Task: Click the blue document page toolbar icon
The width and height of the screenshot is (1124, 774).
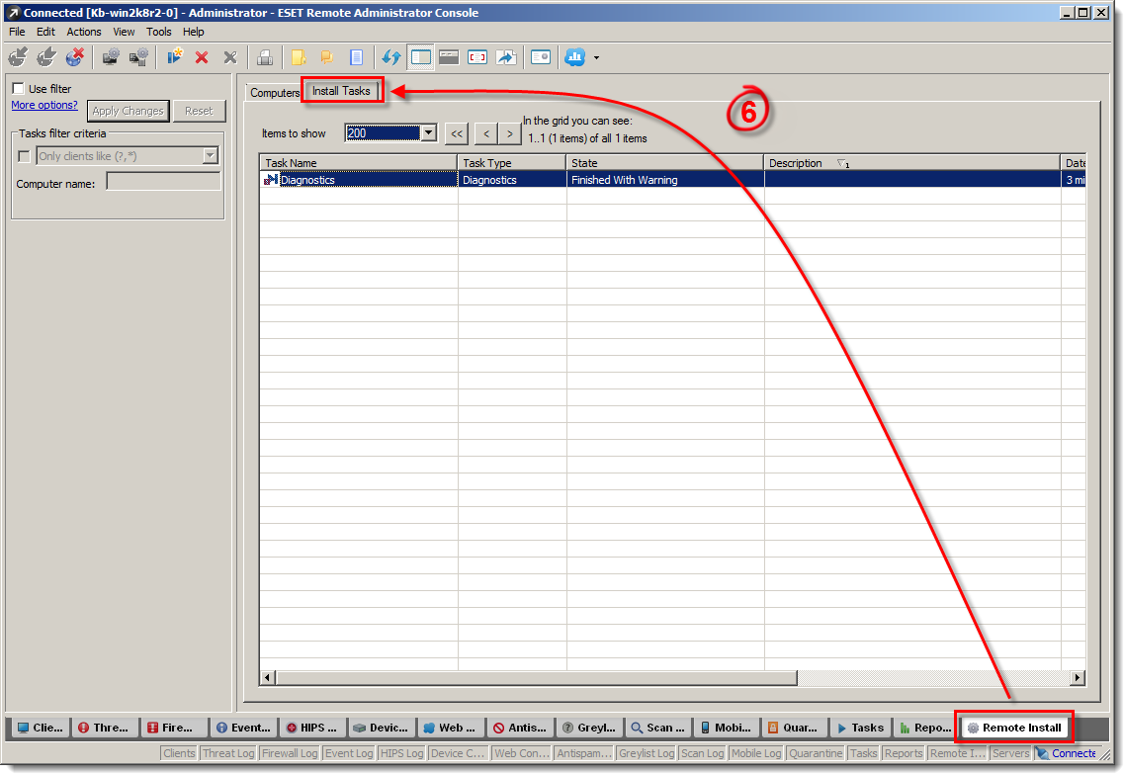Action: click(356, 57)
